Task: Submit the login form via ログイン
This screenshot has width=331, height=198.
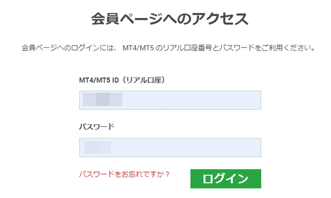Action: click(226, 179)
